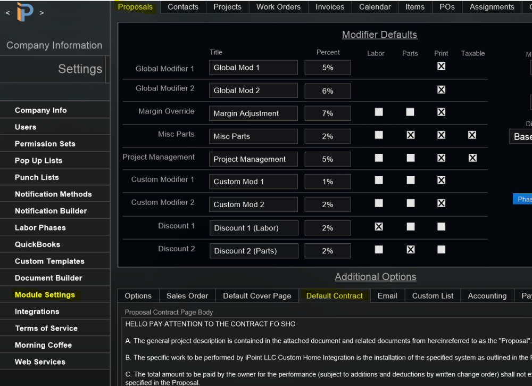Image resolution: width=532 pixels, height=386 pixels.
Task: Open QuickBooks settings in the sidebar
Action: point(37,244)
